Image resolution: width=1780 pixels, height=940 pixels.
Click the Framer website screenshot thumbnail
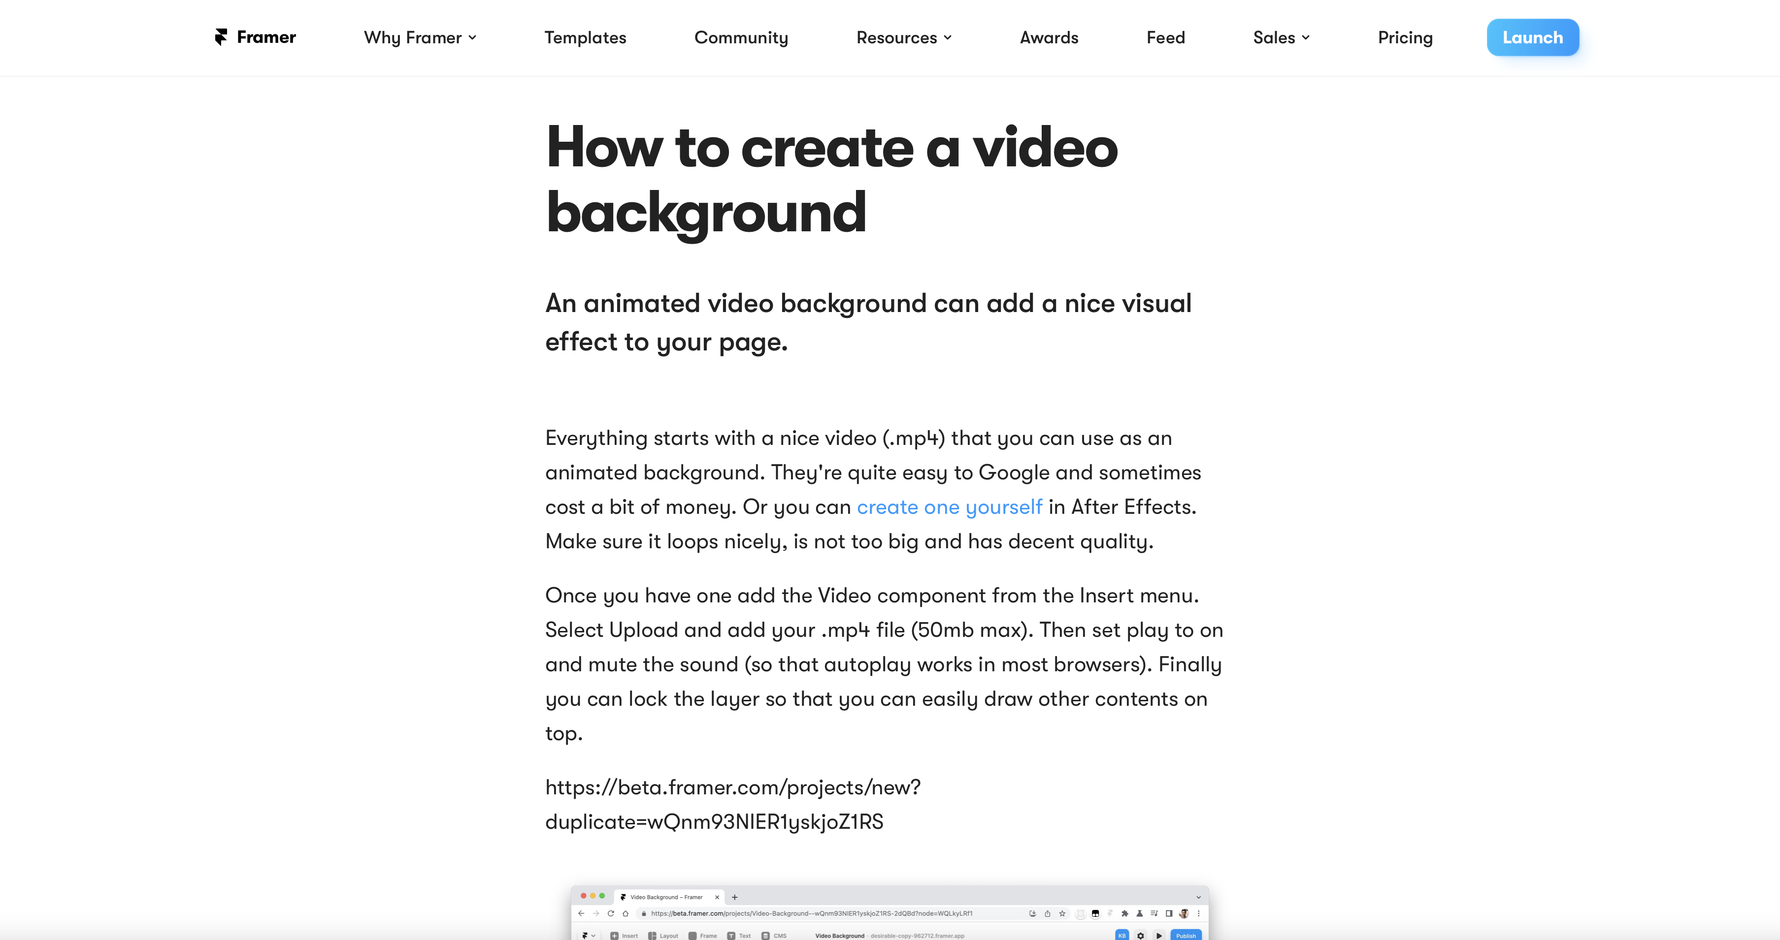(x=890, y=913)
